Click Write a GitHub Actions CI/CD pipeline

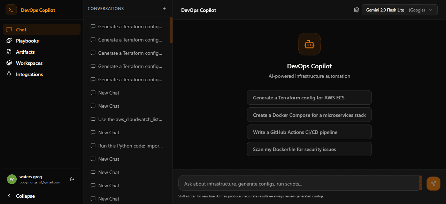(309, 132)
